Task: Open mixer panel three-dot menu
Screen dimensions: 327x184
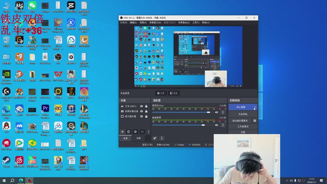Action: pyautogui.click(x=161, y=138)
